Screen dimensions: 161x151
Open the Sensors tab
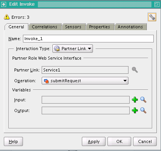[x=73, y=27]
